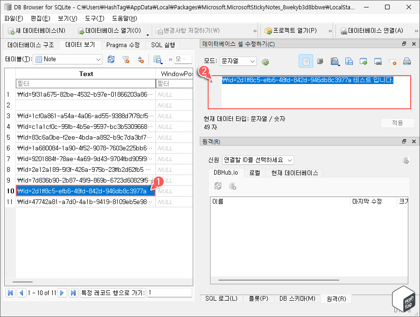The height and width of the screenshot is (317, 420).
Task: Toggle word wrap in cell editor
Action: pos(319,61)
